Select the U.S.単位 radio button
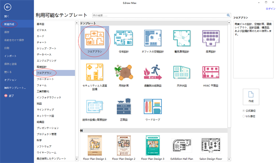The width and height of the screenshot is (277, 163). (x=243, y=116)
